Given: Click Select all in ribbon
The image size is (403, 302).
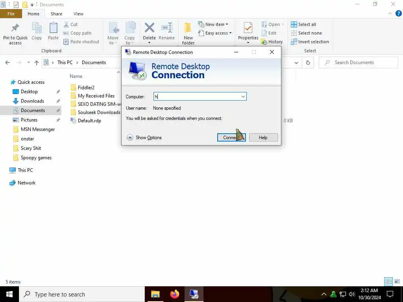Looking at the screenshot, I should [x=303, y=24].
